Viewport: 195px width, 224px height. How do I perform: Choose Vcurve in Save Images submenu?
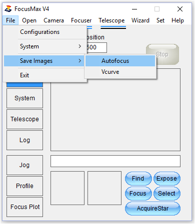pyautogui.click(x=120, y=72)
